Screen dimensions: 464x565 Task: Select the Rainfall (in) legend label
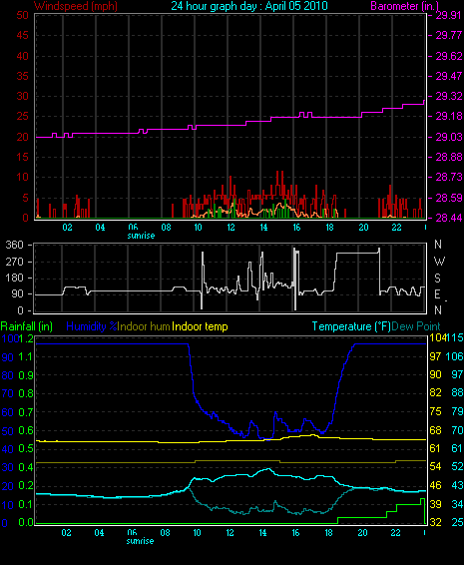coord(27,326)
